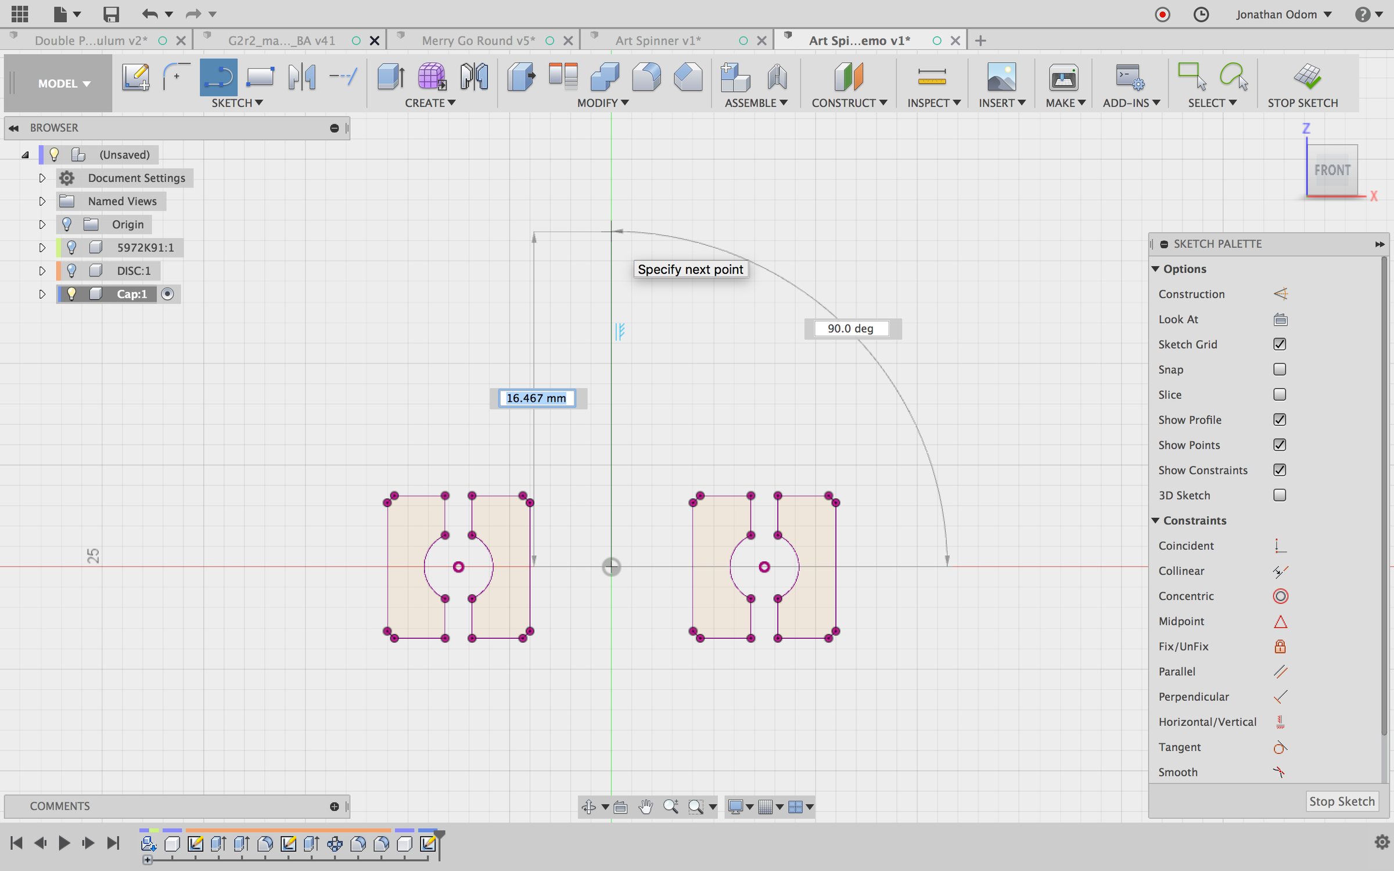The image size is (1394, 871).
Task: Click the Fillet modify icon
Action: click(646, 77)
